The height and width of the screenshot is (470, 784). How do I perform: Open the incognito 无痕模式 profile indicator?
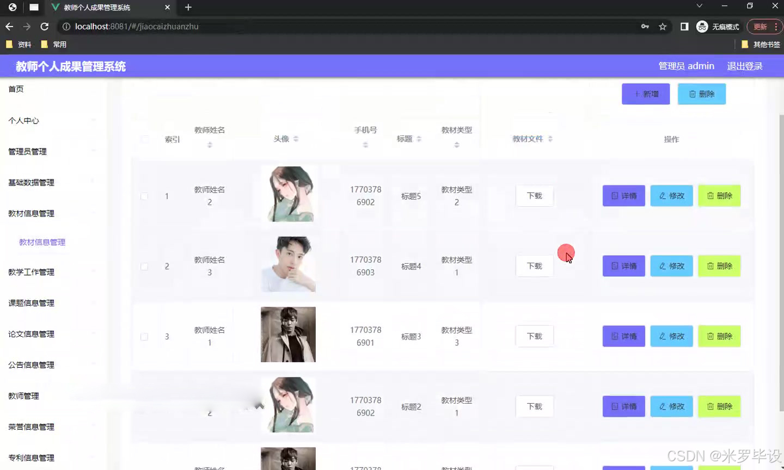pyautogui.click(x=718, y=26)
